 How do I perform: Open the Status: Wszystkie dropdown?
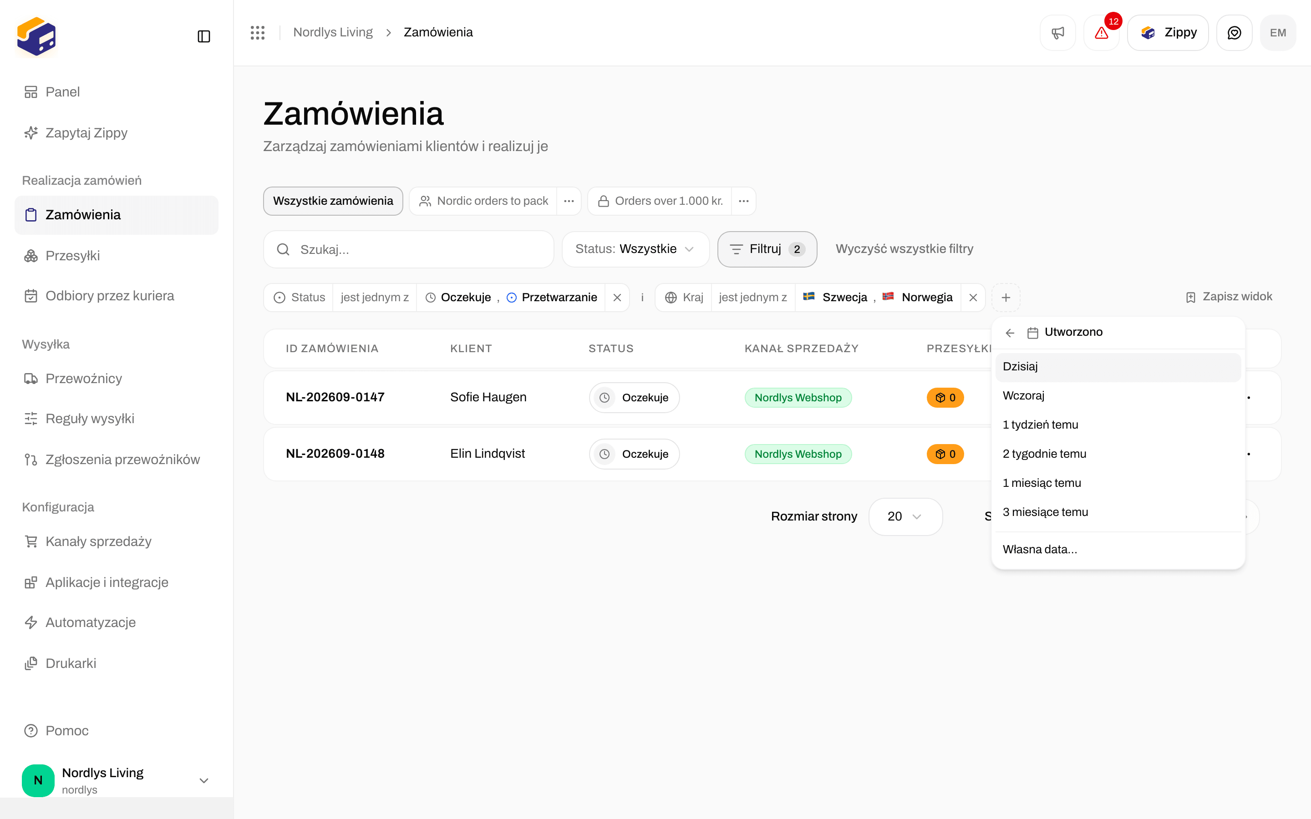tap(635, 249)
